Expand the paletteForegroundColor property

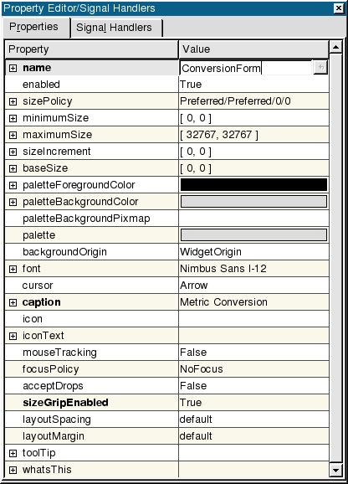(13, 185)
